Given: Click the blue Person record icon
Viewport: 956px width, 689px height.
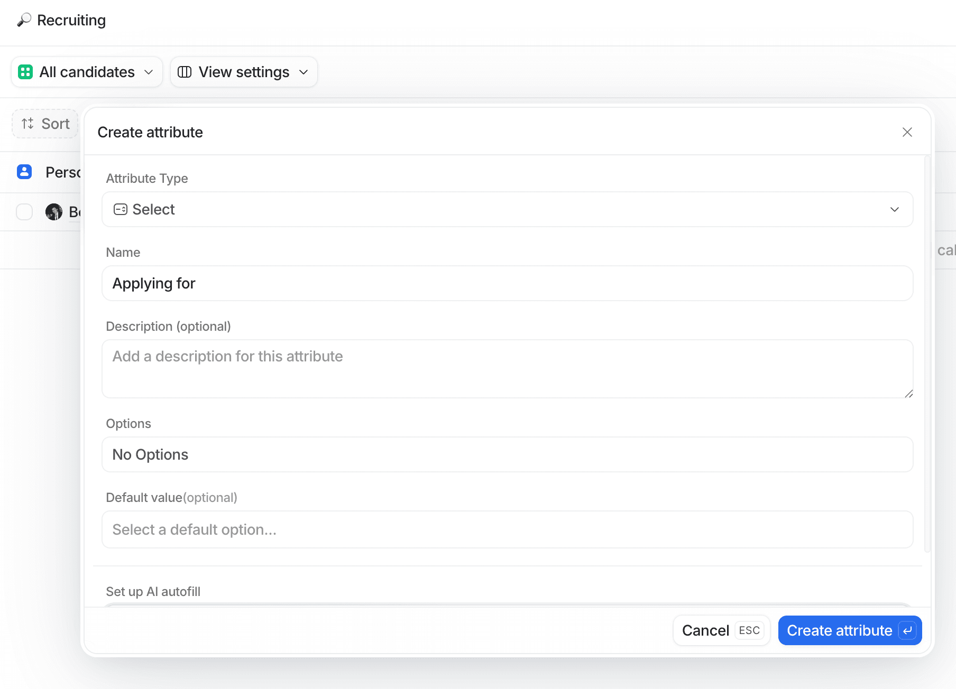Looking at the screenshot, I should 24,172.
